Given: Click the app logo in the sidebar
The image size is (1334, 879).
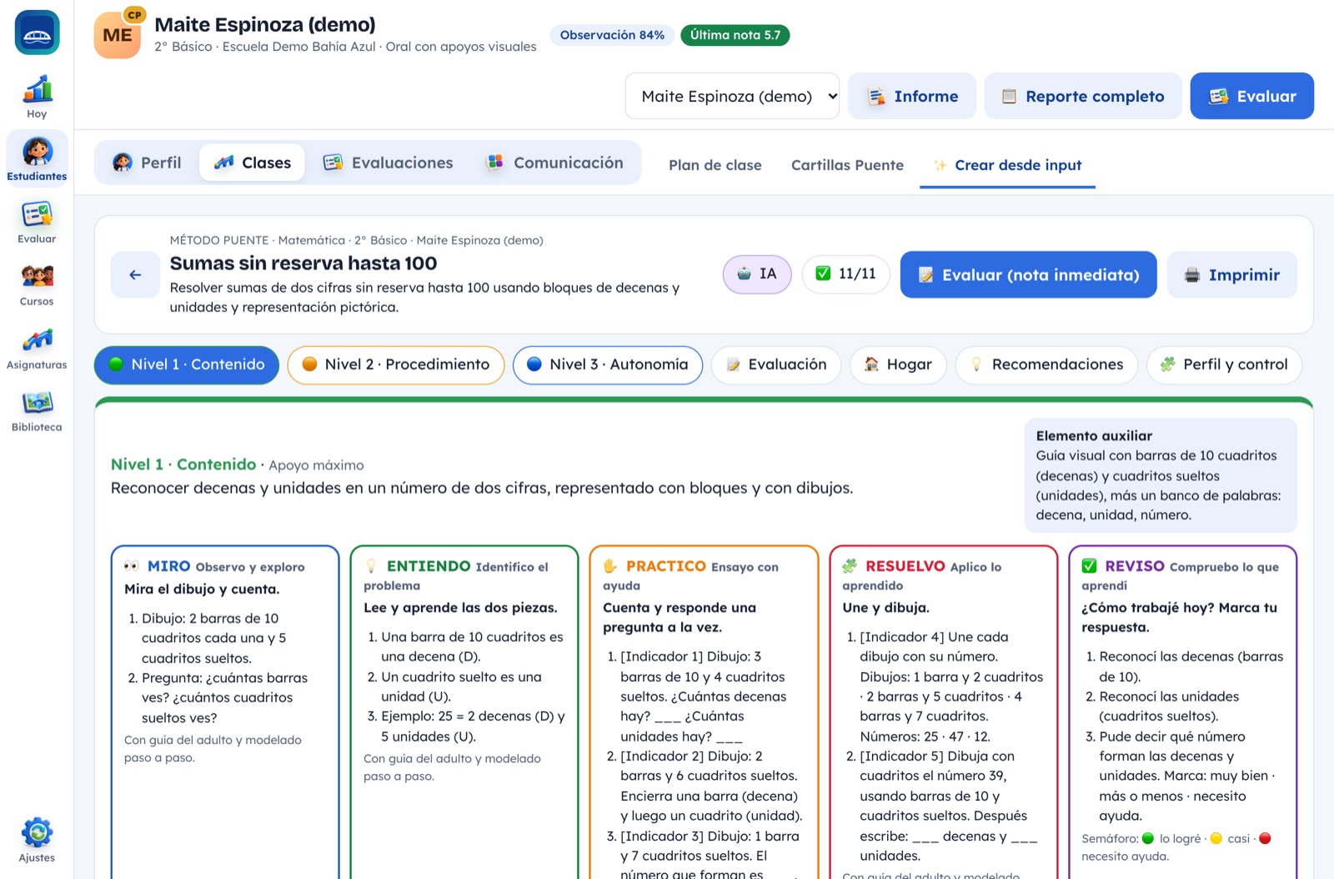Looking at the screenshot, I should pos(37,33).
